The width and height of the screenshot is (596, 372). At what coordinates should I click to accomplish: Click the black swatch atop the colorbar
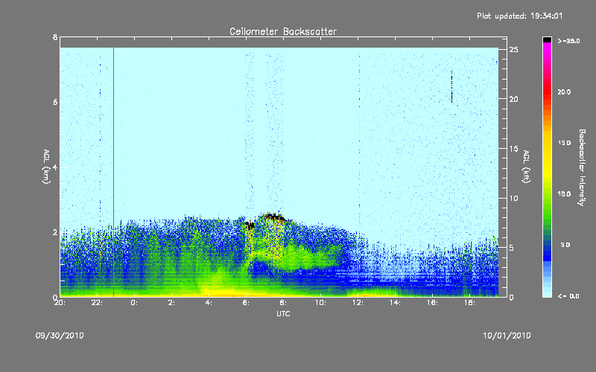click(547, 39)
